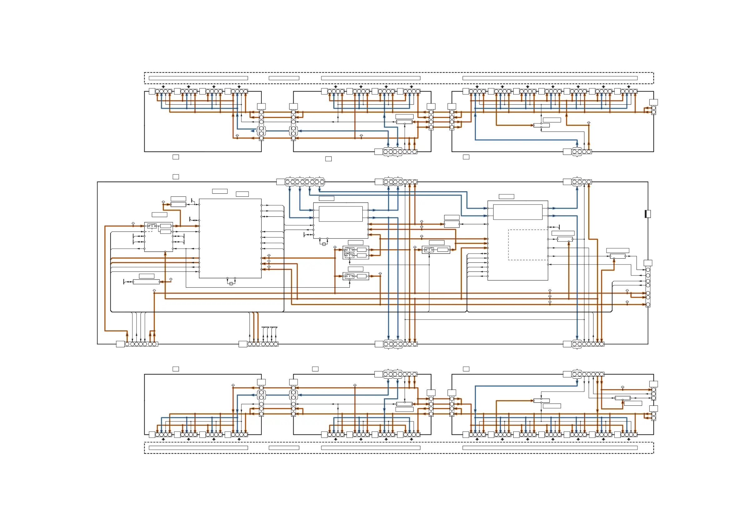This screenshot has width=744, height=526.
Task: Click the ground symbol left of the long resistor block
Action: coord(125,282)
